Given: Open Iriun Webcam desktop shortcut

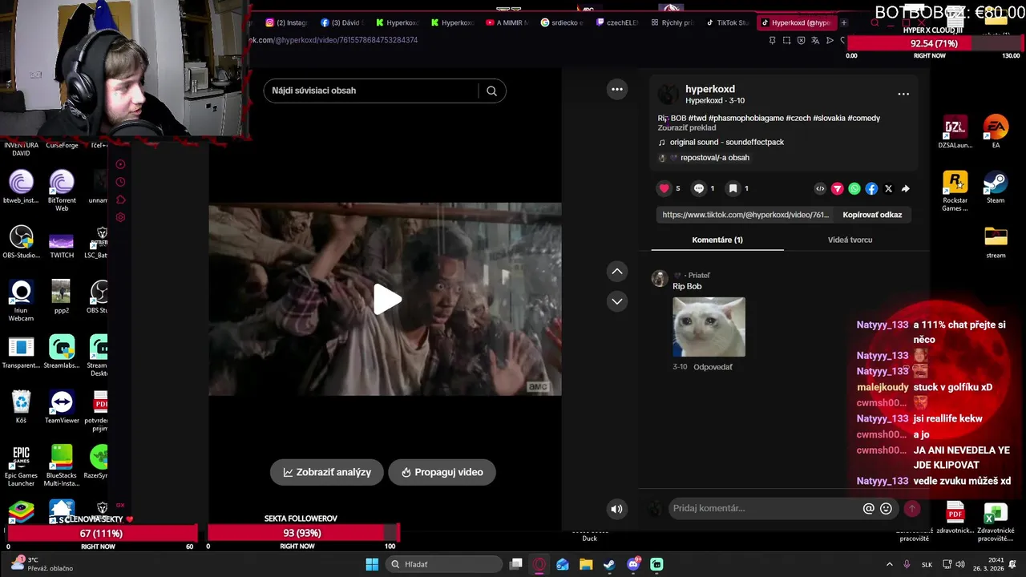Looking at the screenshot, I should point(21,301).
